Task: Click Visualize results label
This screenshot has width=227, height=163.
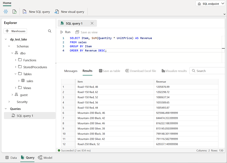Action: point(176,71)
